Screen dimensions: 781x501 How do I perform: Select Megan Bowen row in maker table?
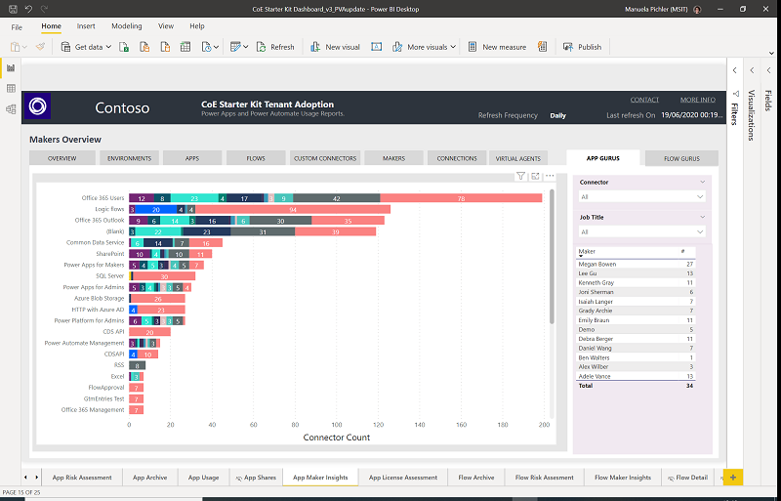[636, 264]
